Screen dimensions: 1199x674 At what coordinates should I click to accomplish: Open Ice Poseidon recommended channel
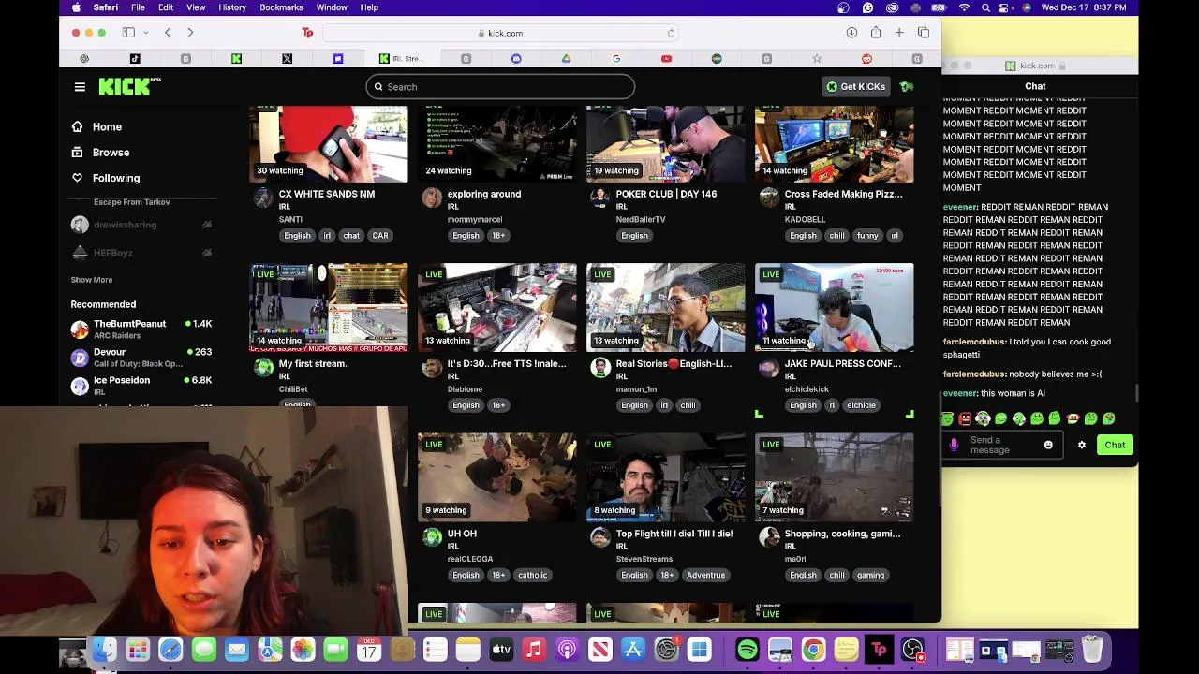click(x=141, y=386)
